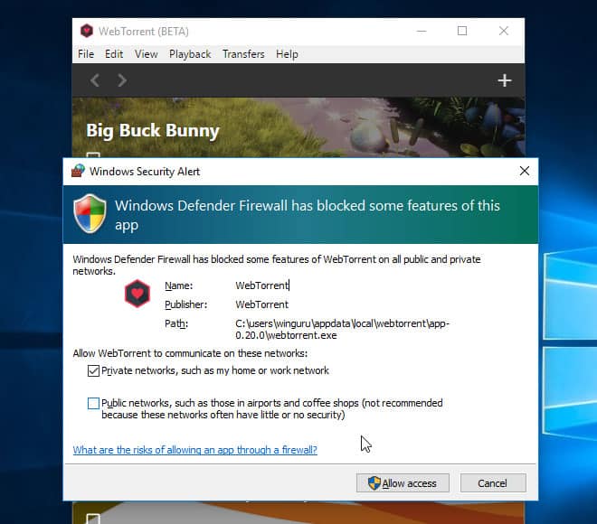Open the Edit menu in WebTorrent
Viewport: 597px width, 524px height.
pos(114,54)
